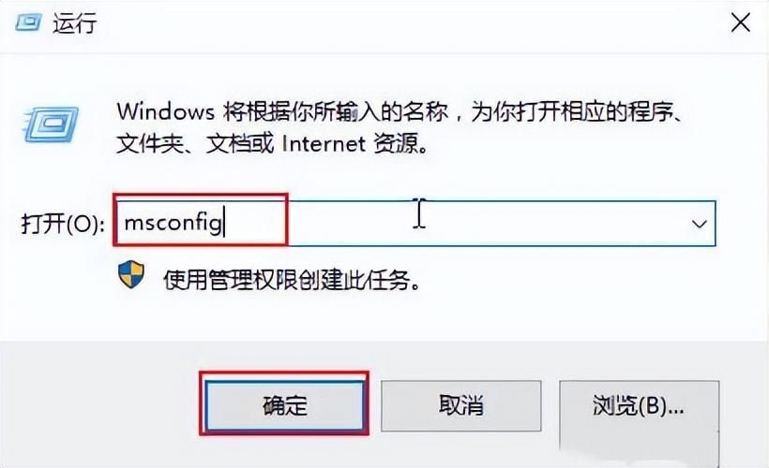Click the large Run program icon
Viewport: 769px width, 468px height.
[x=51, y=124]
